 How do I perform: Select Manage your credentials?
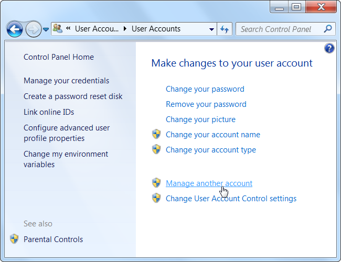point(66,81)
